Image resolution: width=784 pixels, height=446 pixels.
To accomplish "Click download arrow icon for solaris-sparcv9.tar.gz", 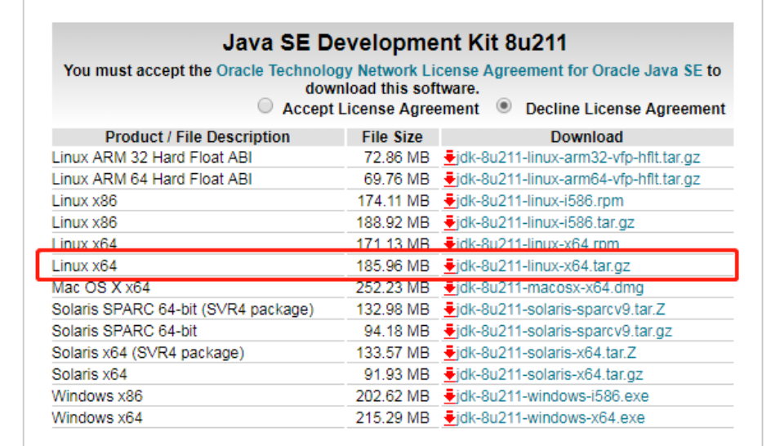I will [x=449, y=331].
